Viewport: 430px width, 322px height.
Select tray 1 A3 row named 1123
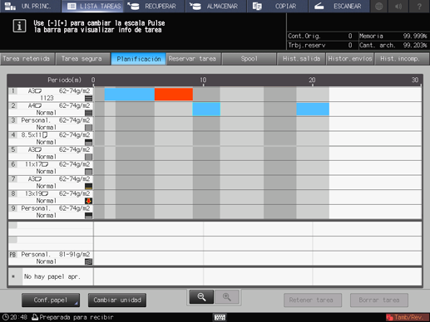coord(51,95)
